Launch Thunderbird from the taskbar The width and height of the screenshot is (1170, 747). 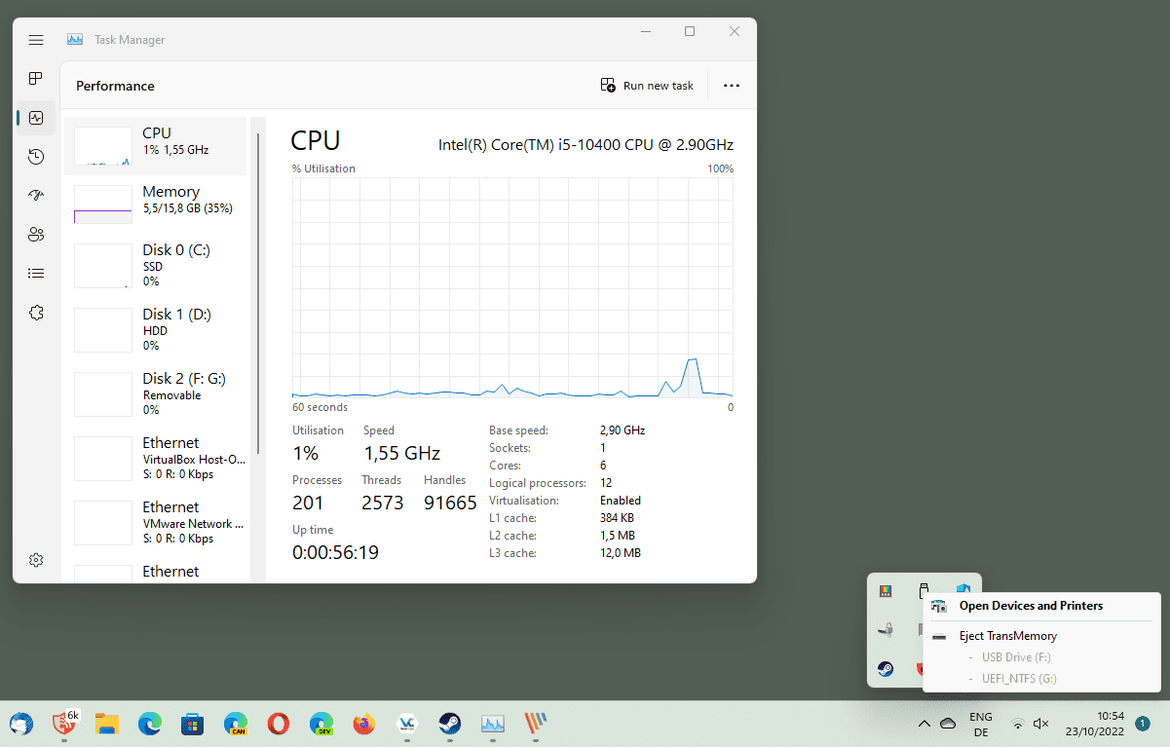21,724
